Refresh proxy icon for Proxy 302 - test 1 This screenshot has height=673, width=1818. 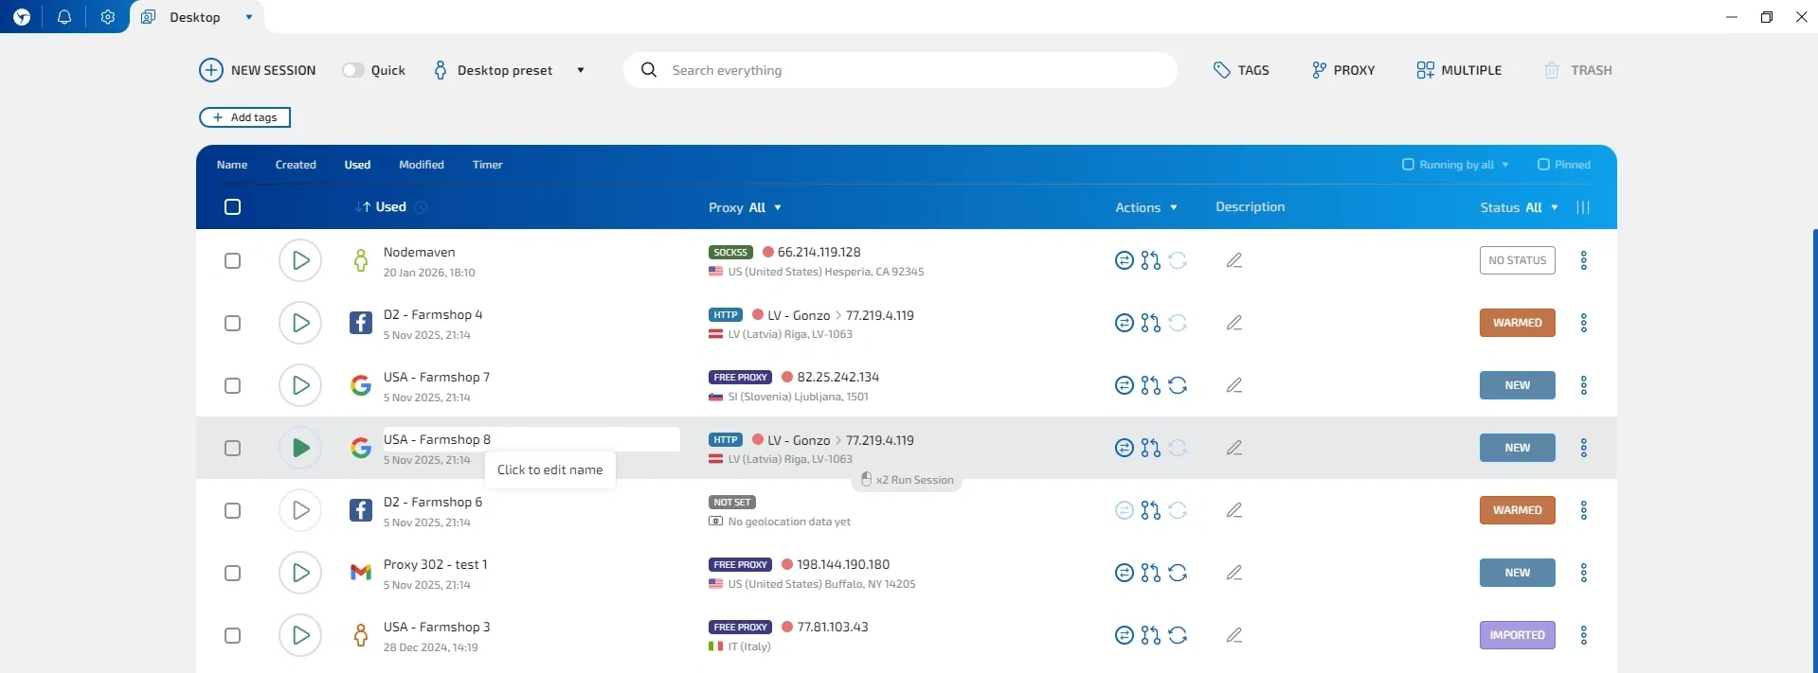click(x=1178, y=573)
